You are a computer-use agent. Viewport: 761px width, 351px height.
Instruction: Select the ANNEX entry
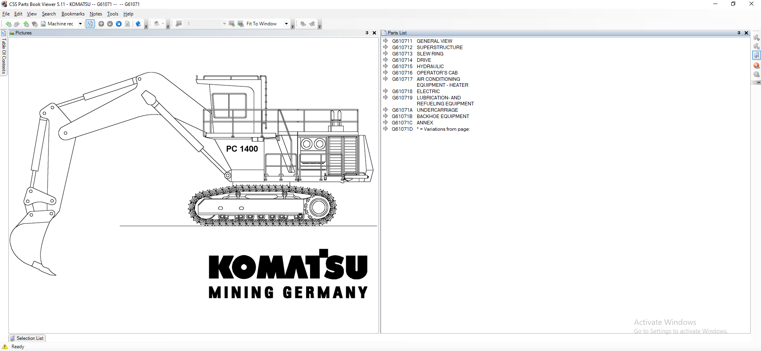tap(425, 123)
